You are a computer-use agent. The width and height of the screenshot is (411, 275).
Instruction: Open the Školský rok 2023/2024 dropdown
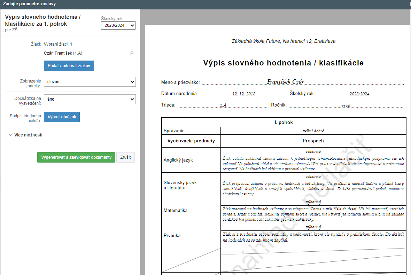tap(118, 25)
